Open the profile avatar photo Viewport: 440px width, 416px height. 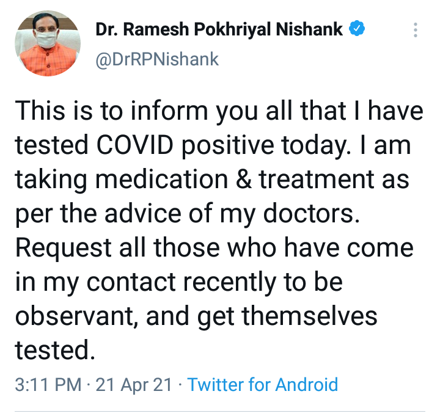[x=46, y=43]
